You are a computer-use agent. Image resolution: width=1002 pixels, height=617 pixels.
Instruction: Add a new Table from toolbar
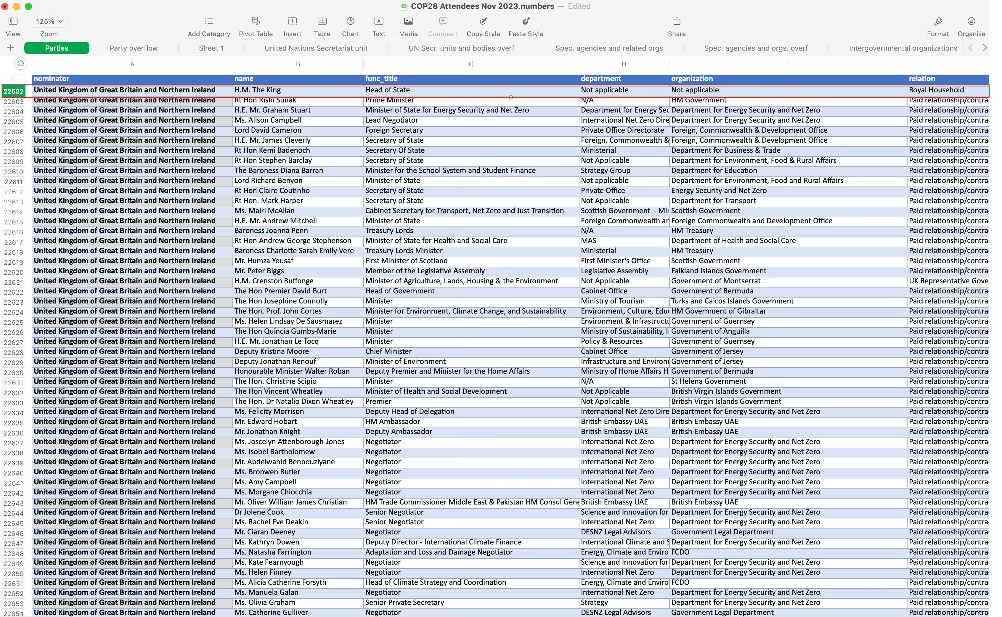(322, 21)
